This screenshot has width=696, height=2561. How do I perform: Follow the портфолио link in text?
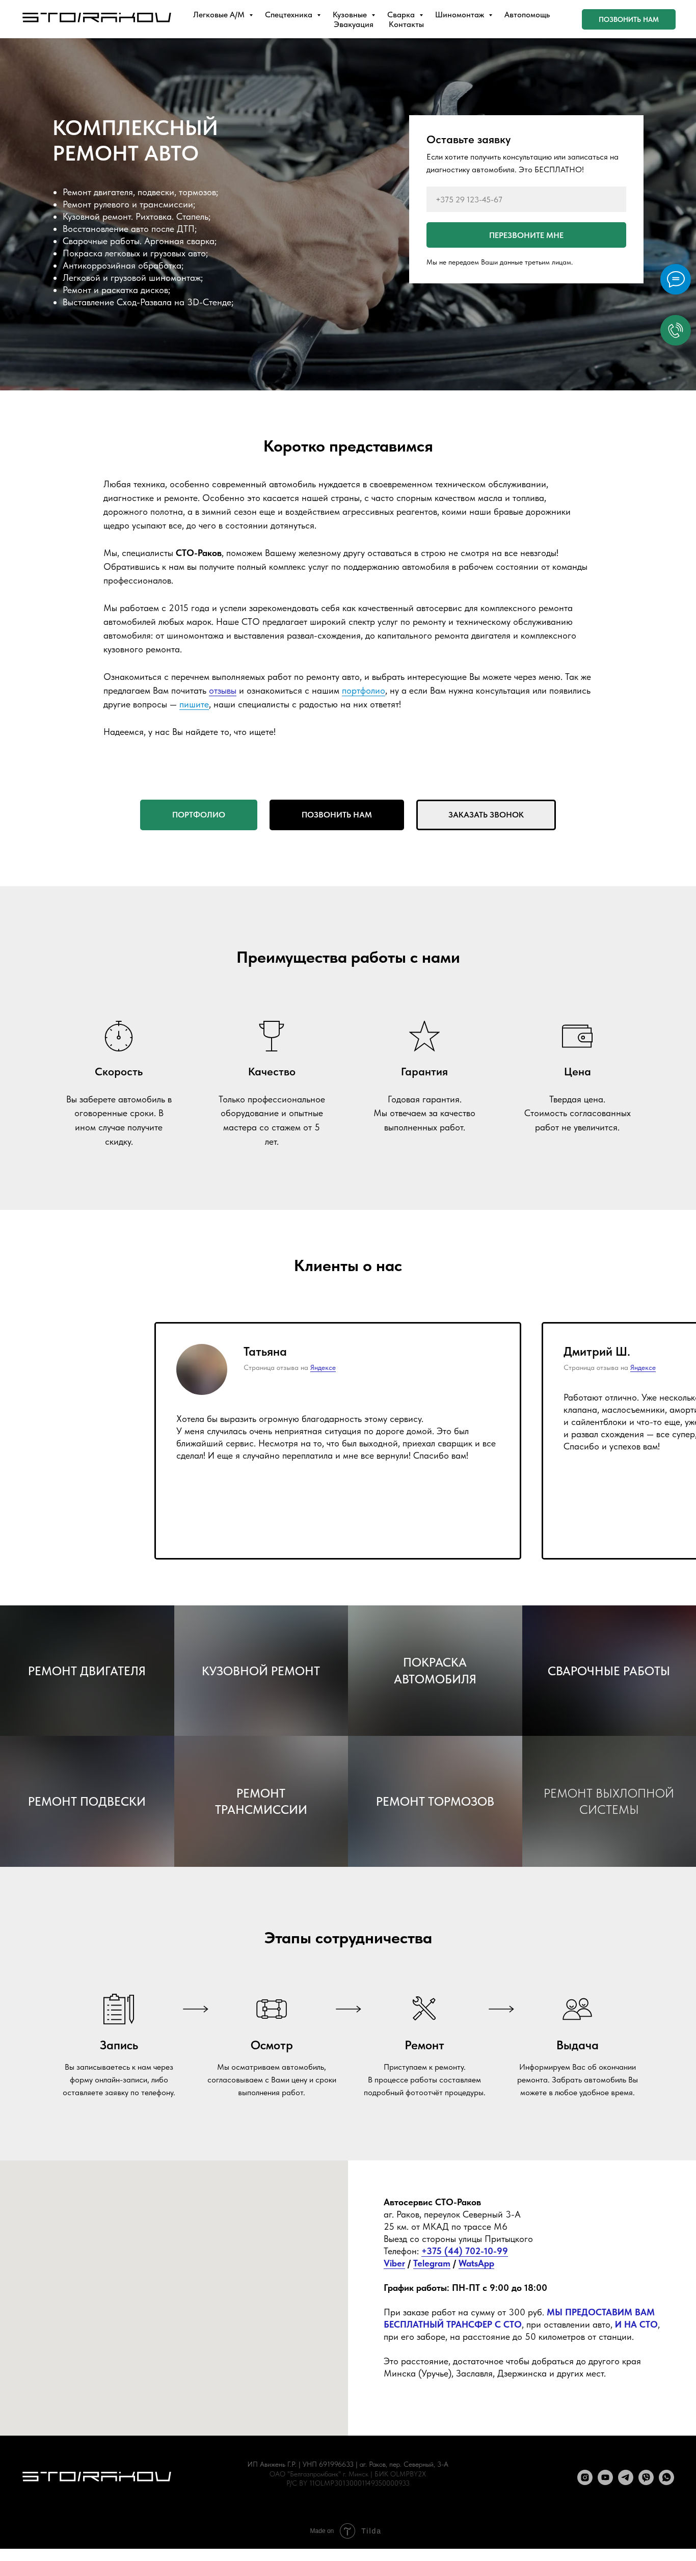(x=363, y=691)
